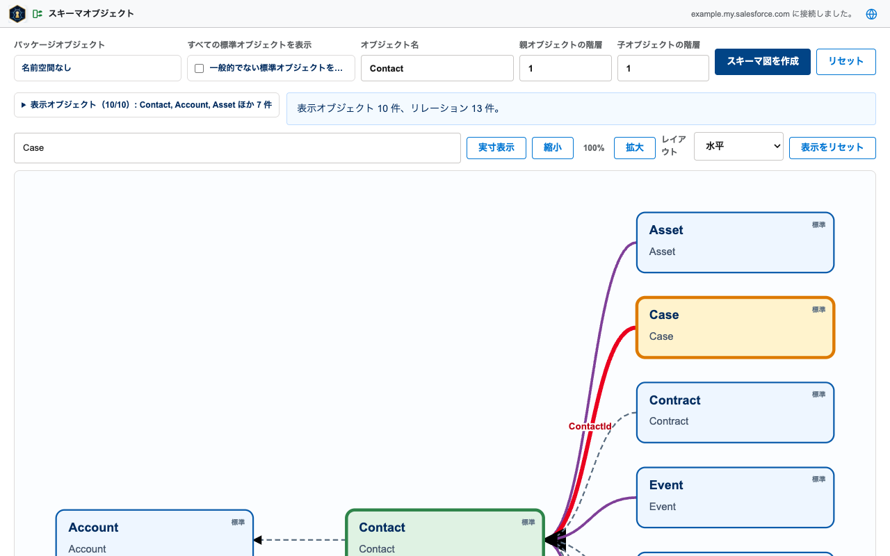The width and height of the screenshot is (890, 556).
Task: Click the 100% zoom level text
Action: pos(594,148)
